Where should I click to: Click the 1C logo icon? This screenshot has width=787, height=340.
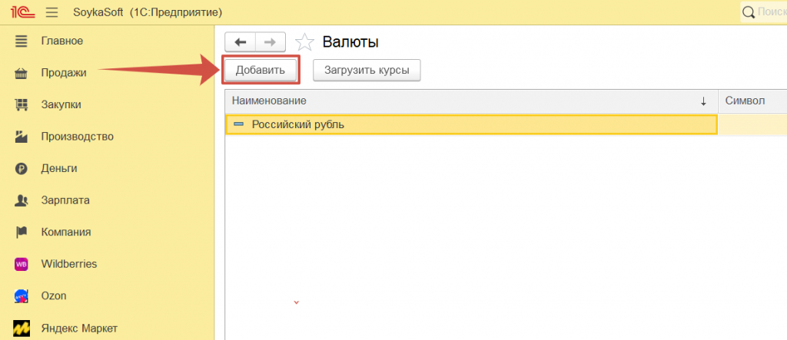pos(22,12)
